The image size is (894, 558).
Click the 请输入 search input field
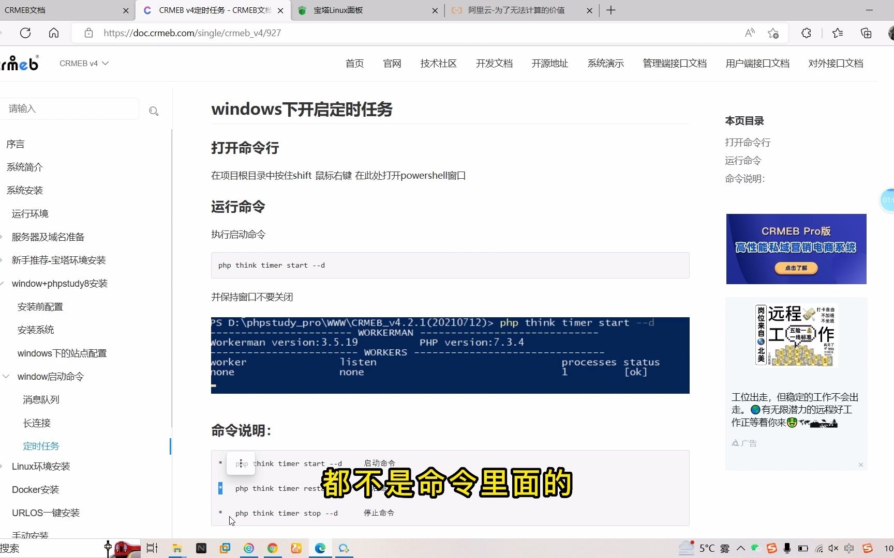70,109
